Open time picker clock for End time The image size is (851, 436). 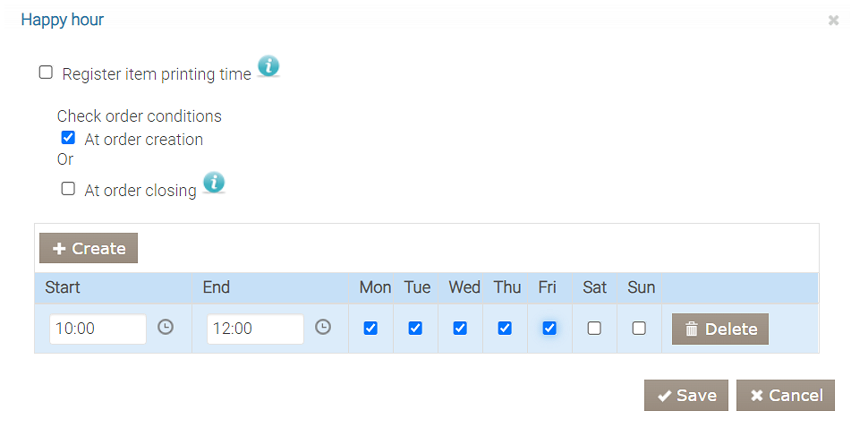tap(323, 328)
